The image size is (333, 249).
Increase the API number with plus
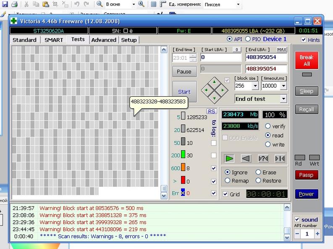tap(317, 234)
